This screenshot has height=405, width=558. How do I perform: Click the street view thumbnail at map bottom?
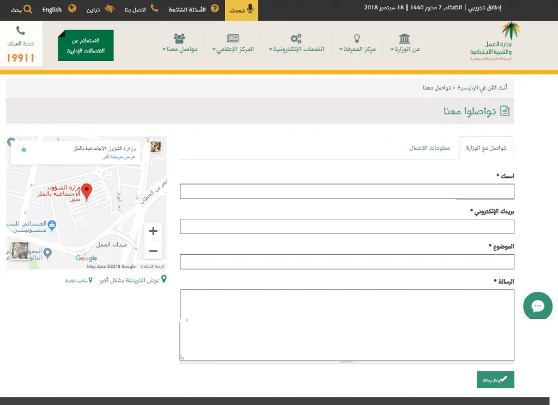click(20, 251)
